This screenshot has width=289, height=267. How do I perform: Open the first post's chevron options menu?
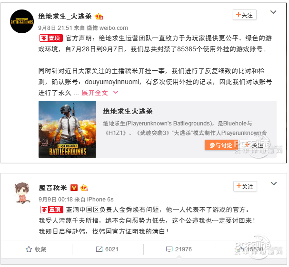tap(273, 12)
